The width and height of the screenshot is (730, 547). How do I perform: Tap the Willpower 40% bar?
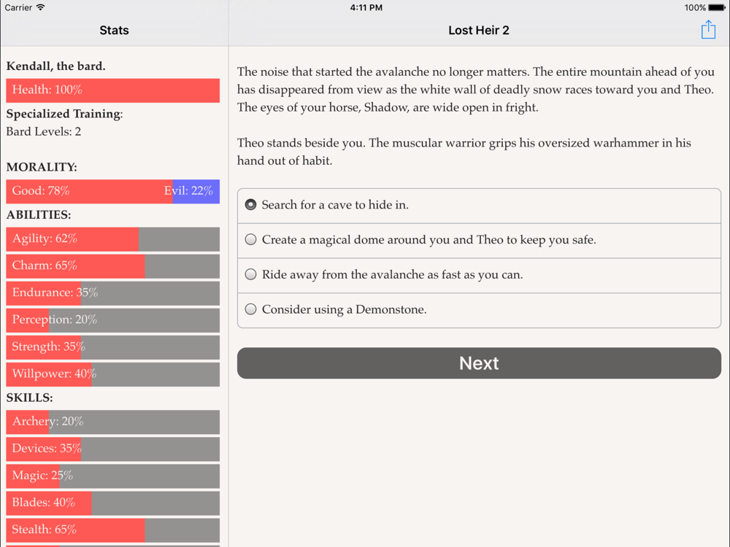(112, 374)
